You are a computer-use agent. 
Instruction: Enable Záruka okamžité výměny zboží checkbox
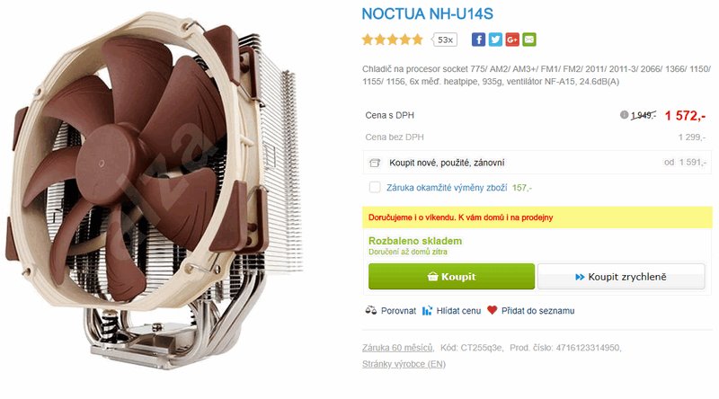pos(375,187)
